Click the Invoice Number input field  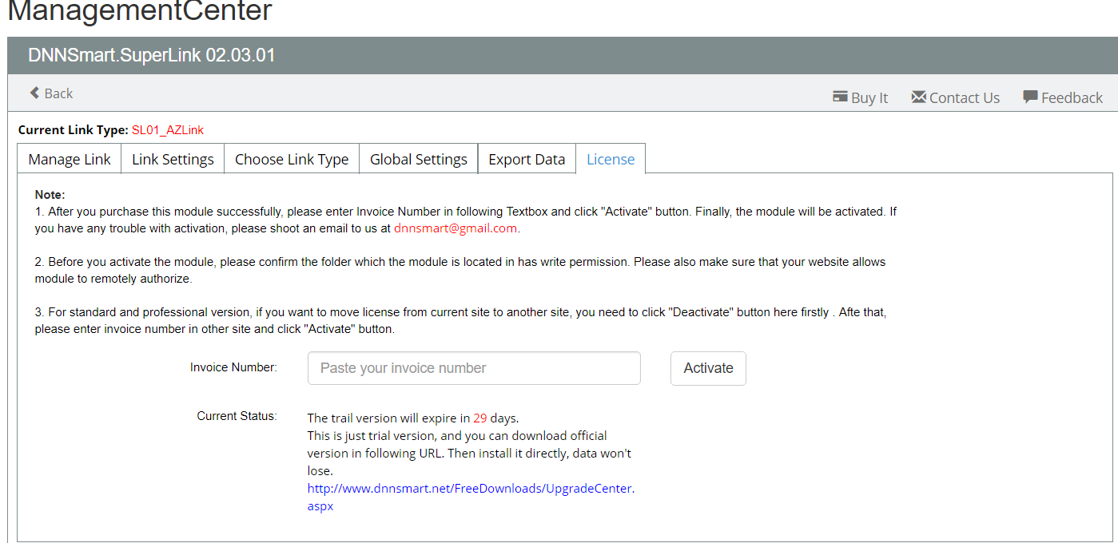tap(474, 368)
